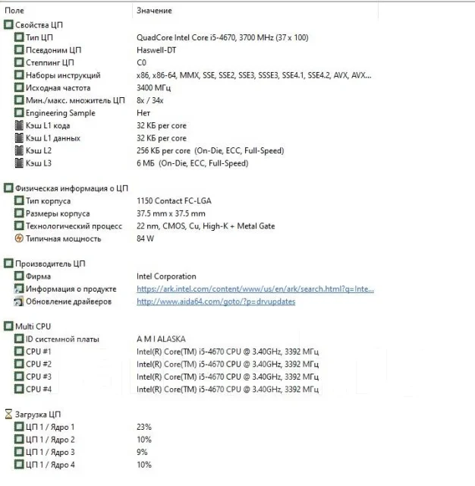Click the Значение column header
Screen dimensions: 475x486
(x=154, y=11)
